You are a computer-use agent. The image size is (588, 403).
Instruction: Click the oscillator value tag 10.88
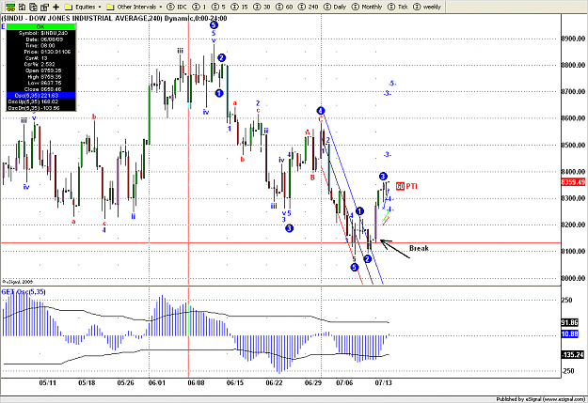[x=569, y=333]
